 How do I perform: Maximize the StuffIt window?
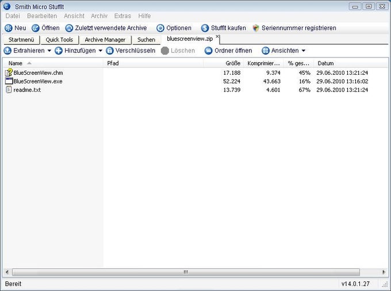coord(369,6)
